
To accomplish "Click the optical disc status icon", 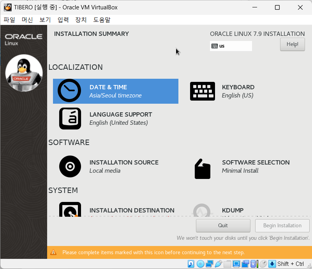I will pos(200,264).
